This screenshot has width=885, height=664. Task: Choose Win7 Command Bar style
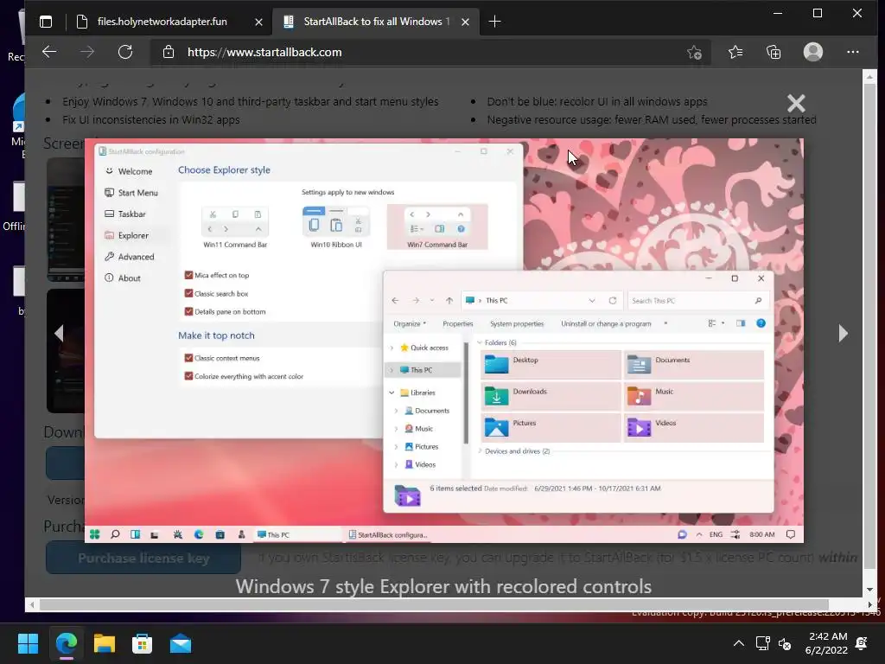(437, 227)
